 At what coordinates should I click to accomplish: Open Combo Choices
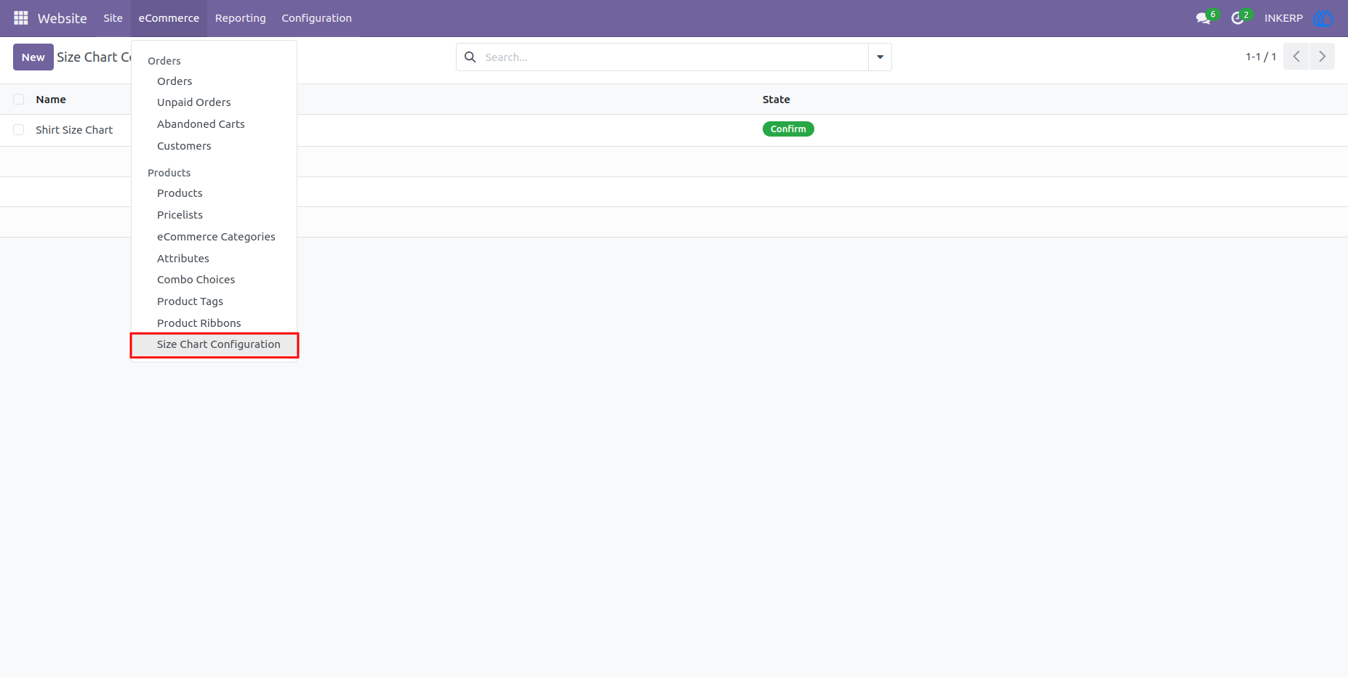196,280
